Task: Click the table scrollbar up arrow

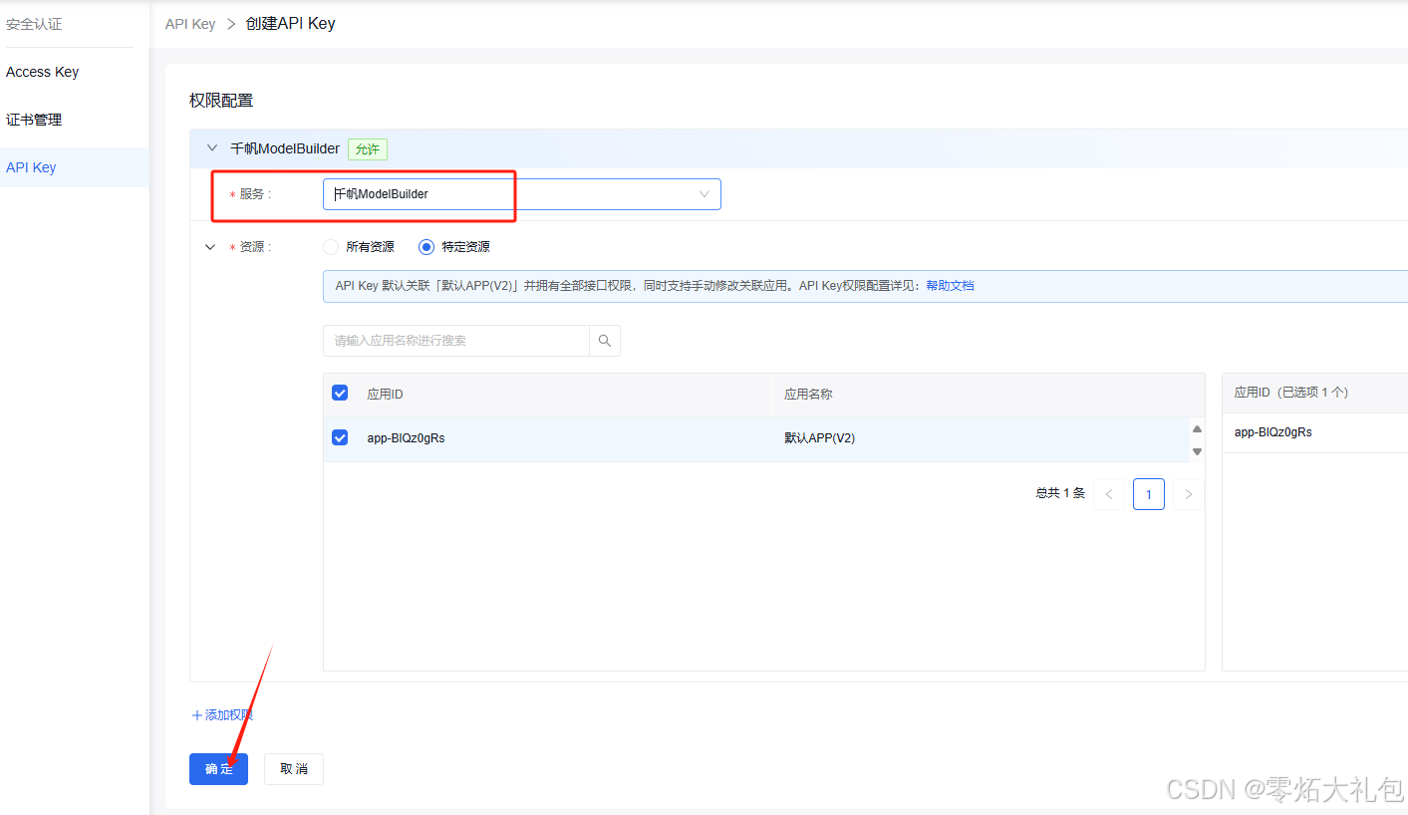Action: pyautogui.click(x=1198, y=429)
